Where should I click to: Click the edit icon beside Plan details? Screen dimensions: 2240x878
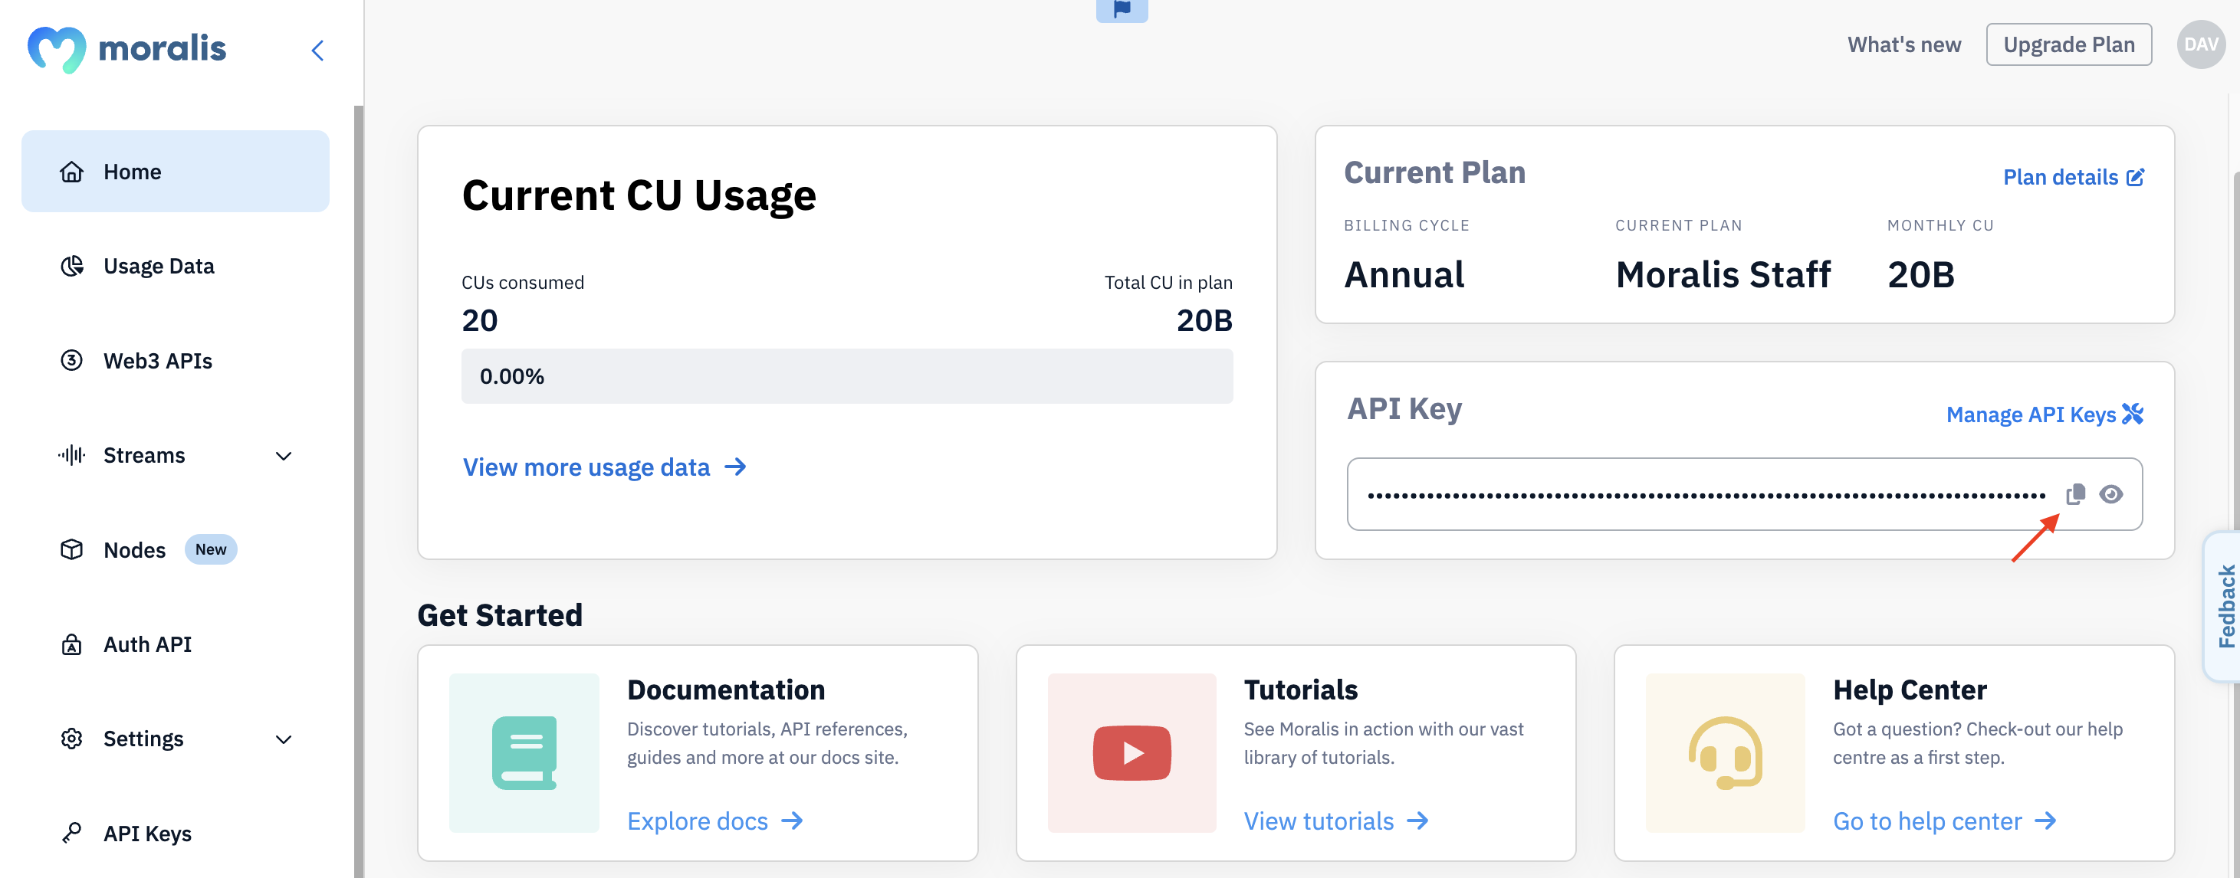click(x=2135, y=177)
